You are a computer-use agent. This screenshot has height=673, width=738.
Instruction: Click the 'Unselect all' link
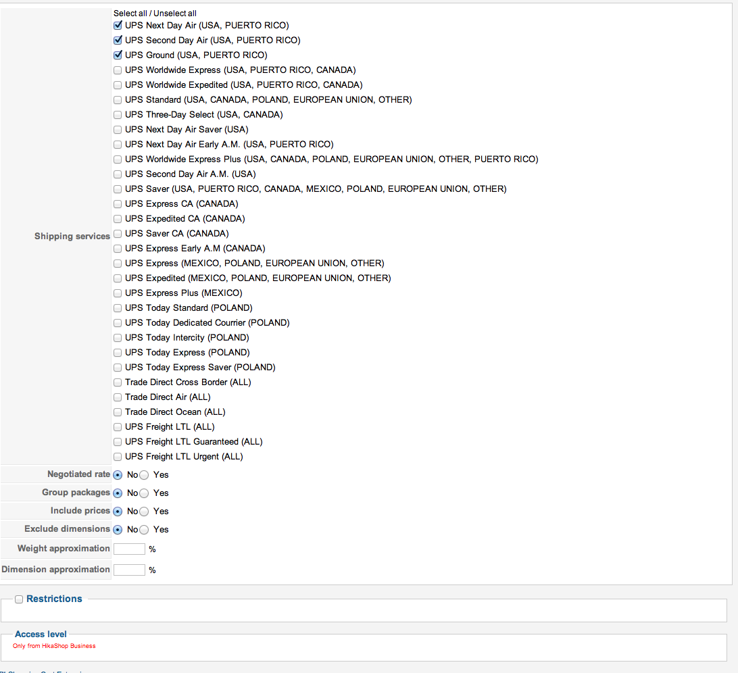click(175, 14)
